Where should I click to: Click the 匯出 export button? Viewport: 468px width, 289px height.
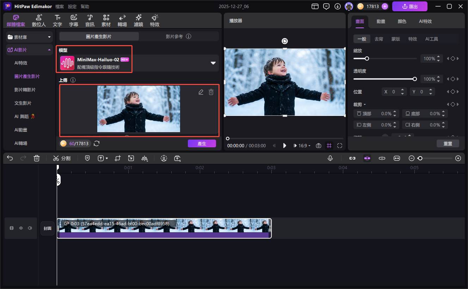(x=409, y=6)
